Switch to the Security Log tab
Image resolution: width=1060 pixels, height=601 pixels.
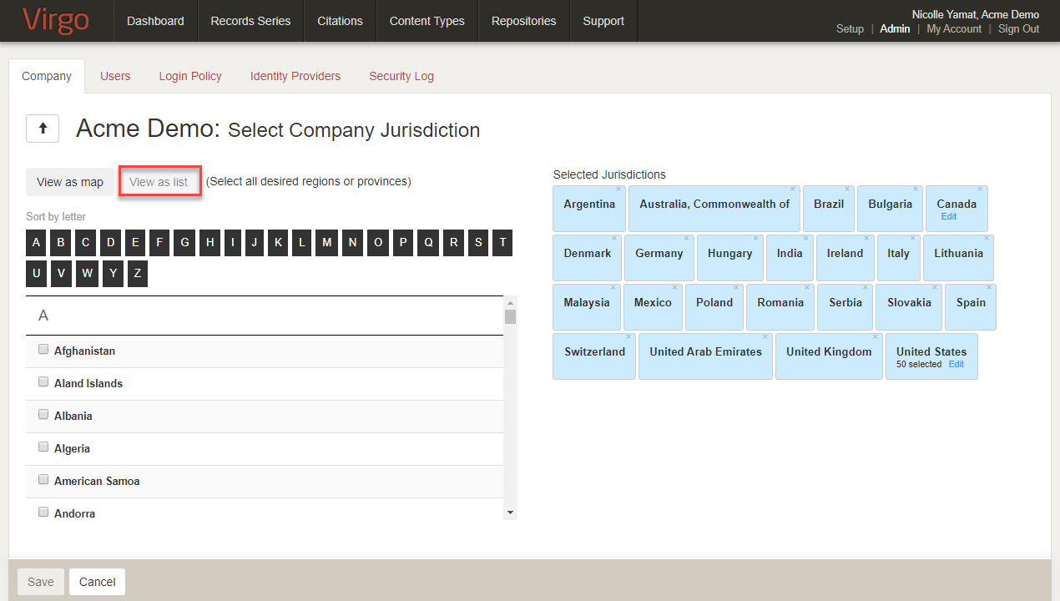pos(401,76)
